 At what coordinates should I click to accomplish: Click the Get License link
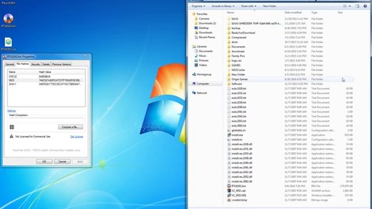click(77, 136)
